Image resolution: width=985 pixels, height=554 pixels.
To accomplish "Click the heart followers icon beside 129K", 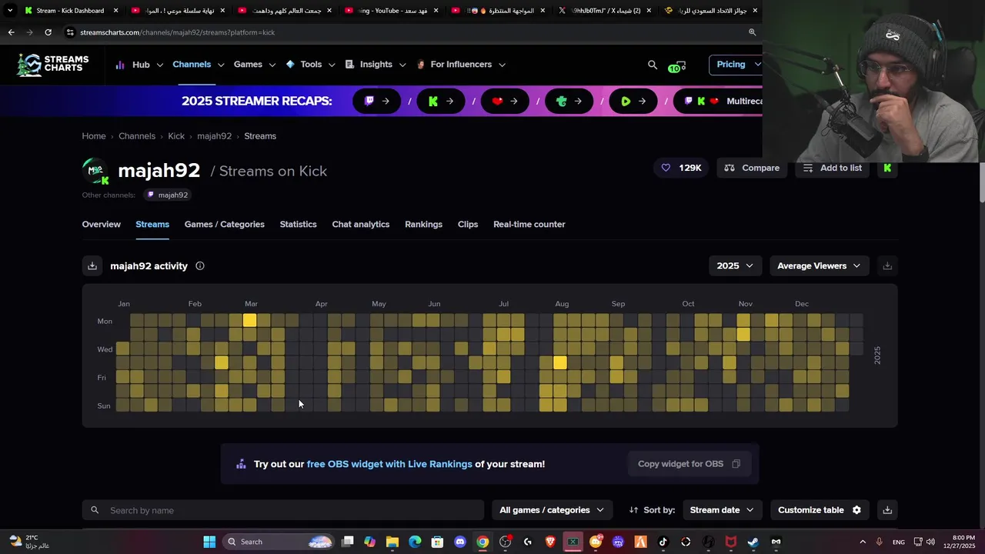I will point(666,168).
